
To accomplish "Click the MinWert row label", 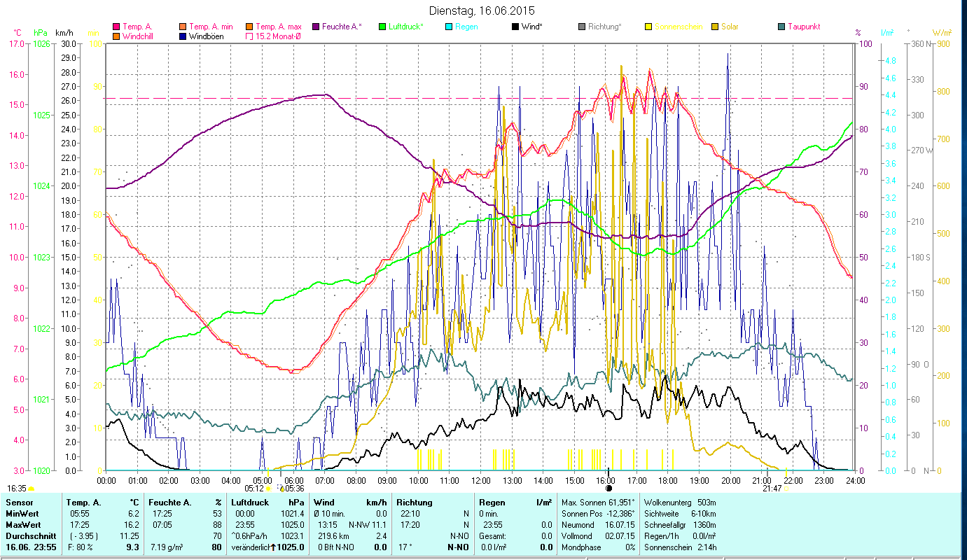I will click(22, 513).
